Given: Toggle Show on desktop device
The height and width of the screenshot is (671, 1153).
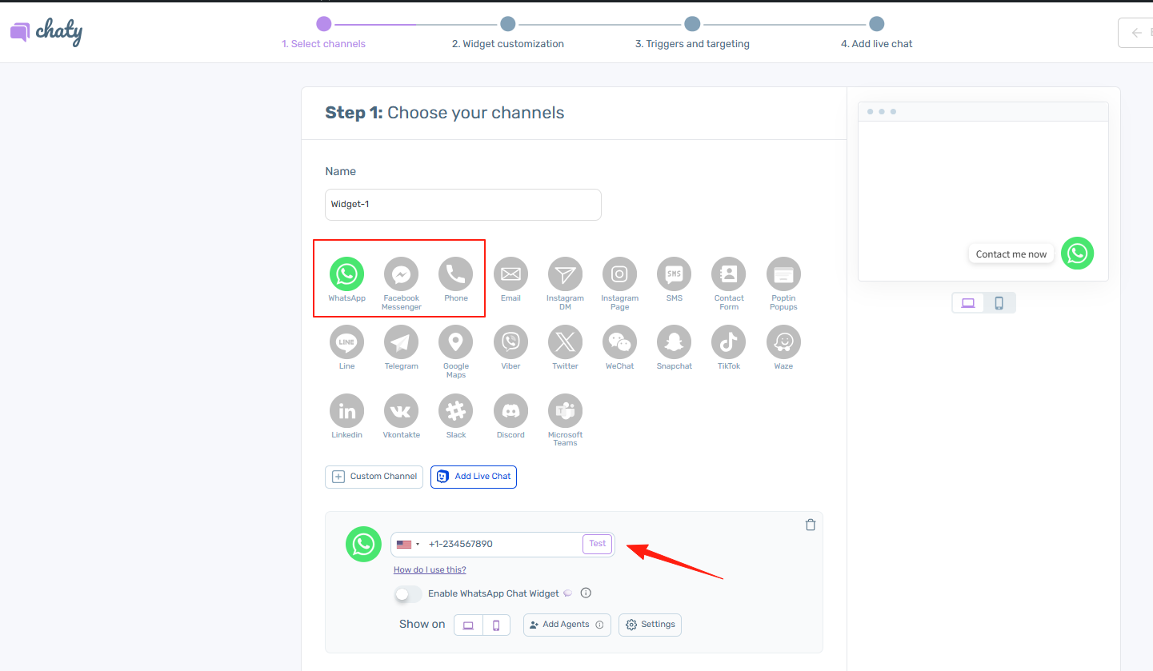Looking at the screenshot, I should [x=468, y=625].
